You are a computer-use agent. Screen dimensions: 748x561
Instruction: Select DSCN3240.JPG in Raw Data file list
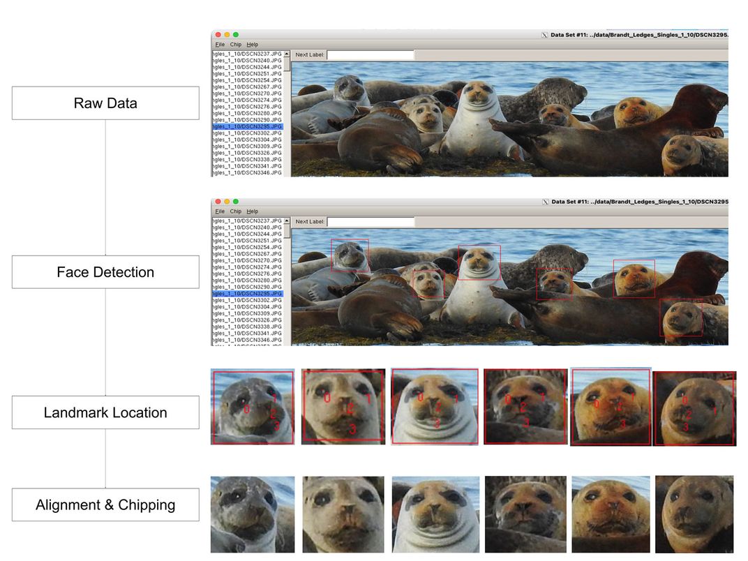tap(248, 61)
